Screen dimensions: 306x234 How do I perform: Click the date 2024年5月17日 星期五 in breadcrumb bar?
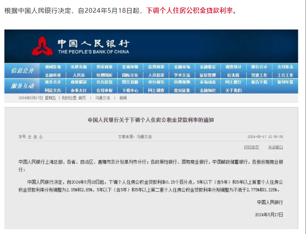tap(37, 98)
